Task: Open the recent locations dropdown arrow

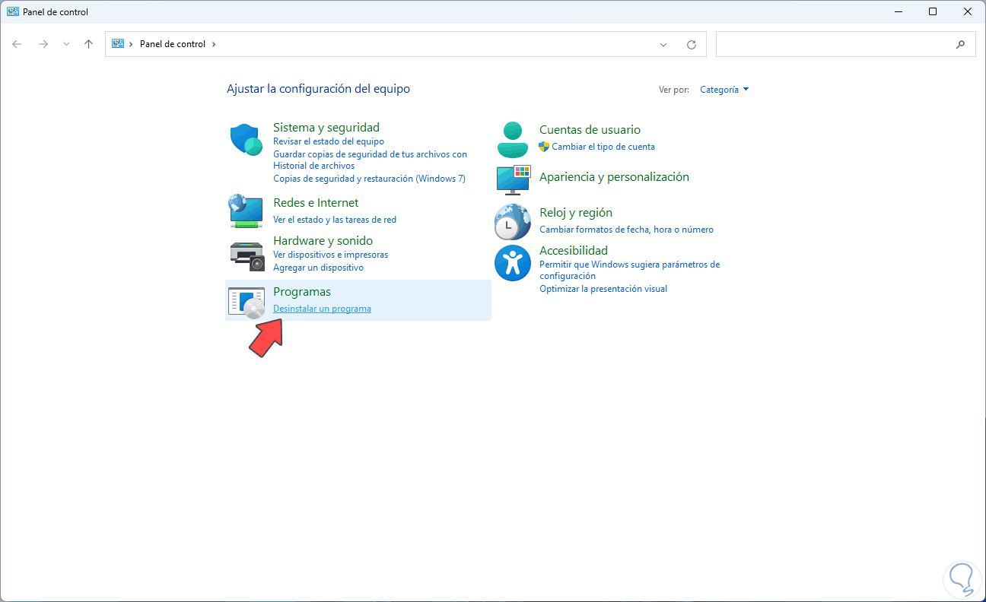Action: 66,44
